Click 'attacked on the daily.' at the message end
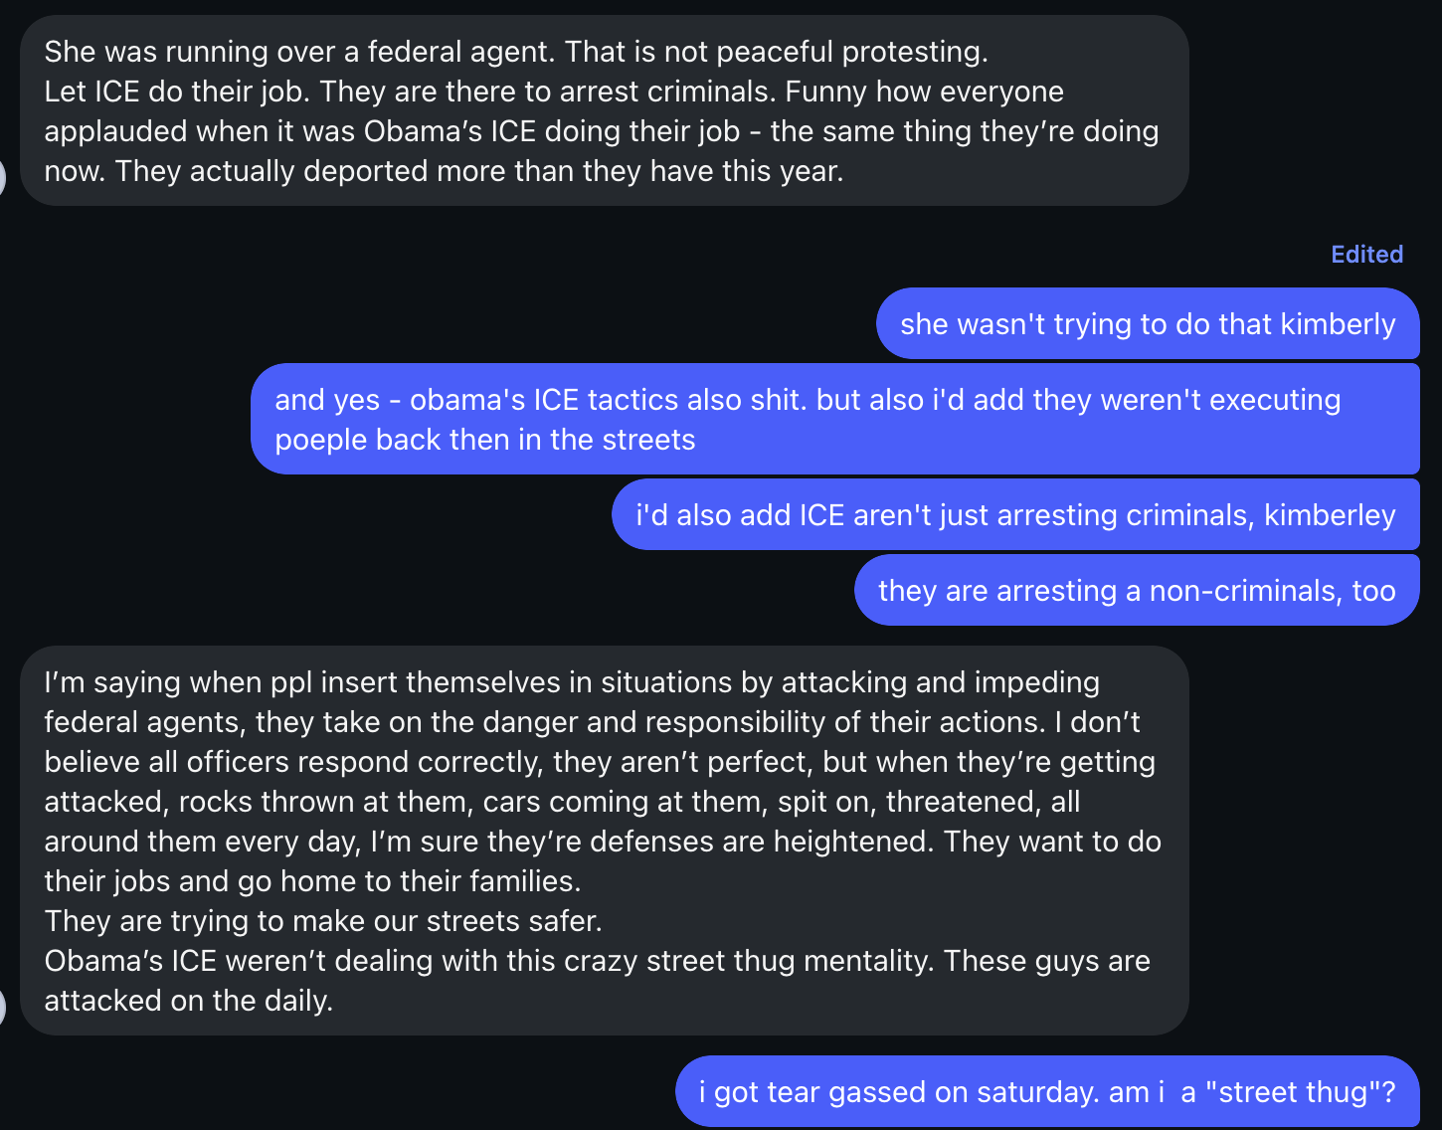 pyautogui.click(x=188, y=1001)
